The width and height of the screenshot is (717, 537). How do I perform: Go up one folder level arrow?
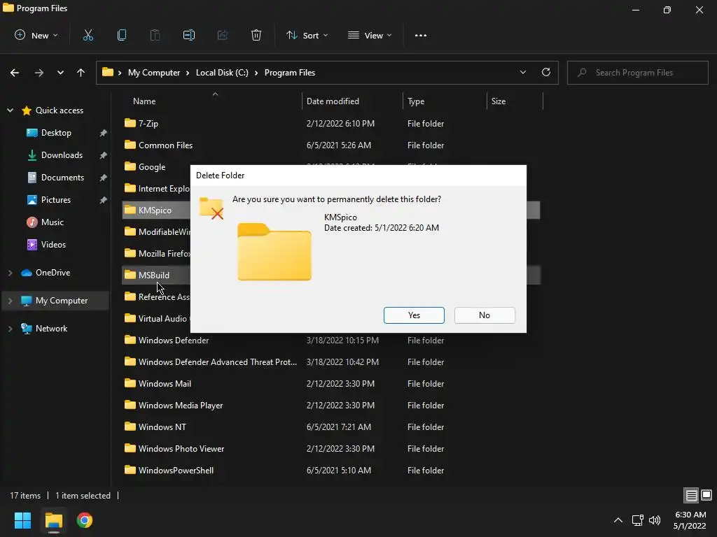(x=81, y=73)
